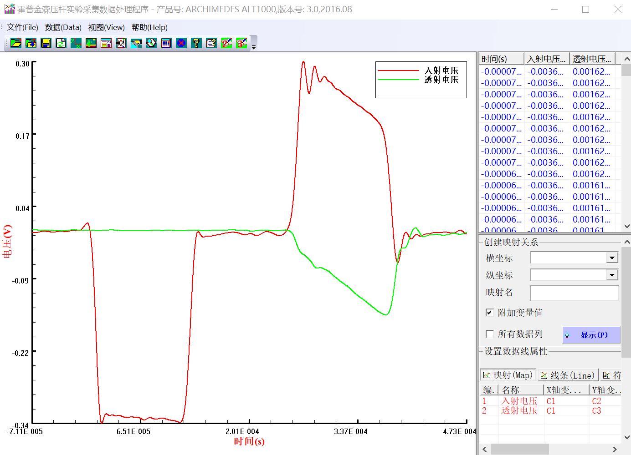Screen dimensions: 631x455
Task: Click the 2.01E-004 x-axis tick label
Action: (x=242, y=431)
